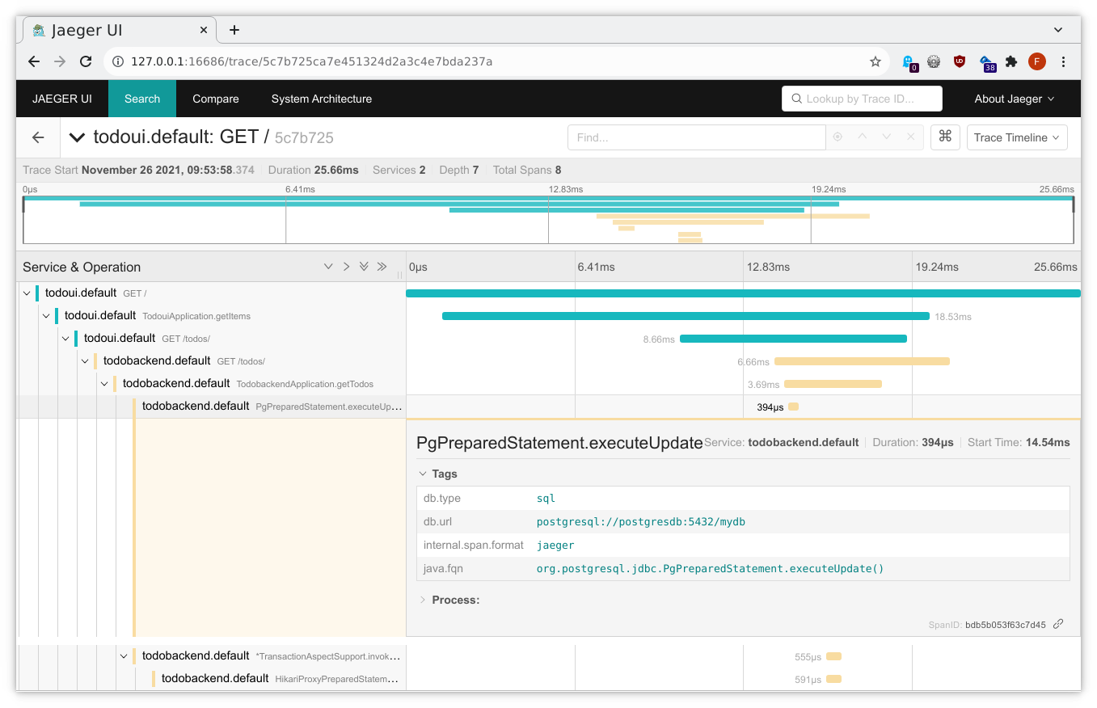Click expand one level chevron icon
The width and height of the screenshot is (1097, 708).
[328, 267]
